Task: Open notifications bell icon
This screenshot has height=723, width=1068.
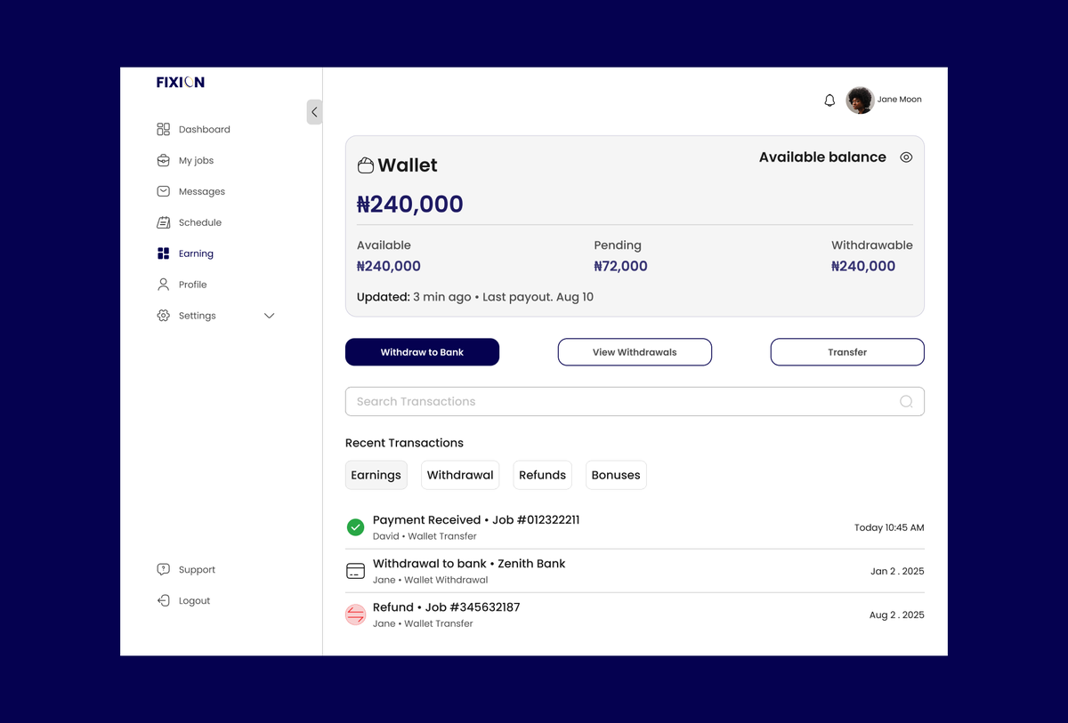Action: [x=829, y=100]
